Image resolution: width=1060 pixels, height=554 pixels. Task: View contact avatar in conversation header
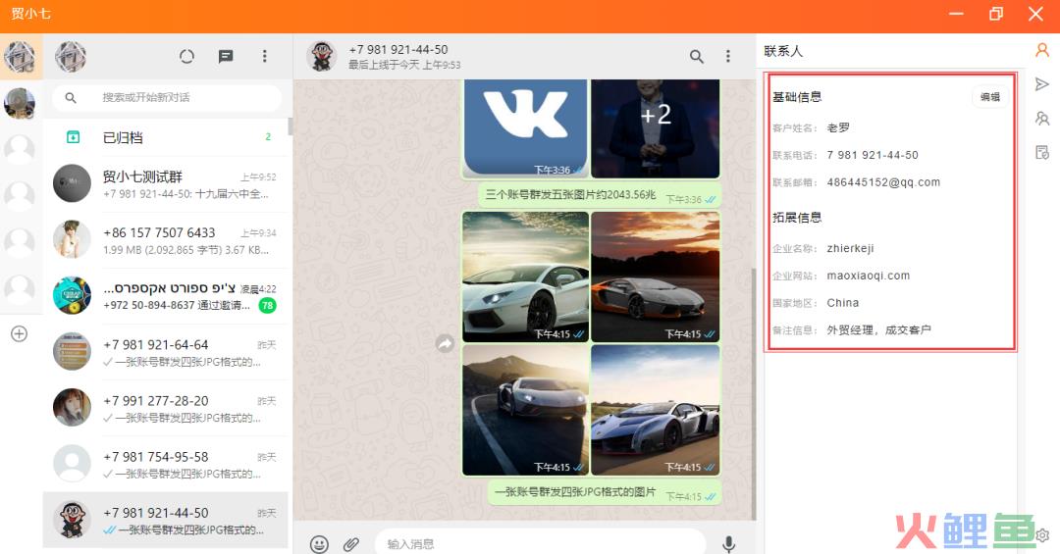pos(322,56)
